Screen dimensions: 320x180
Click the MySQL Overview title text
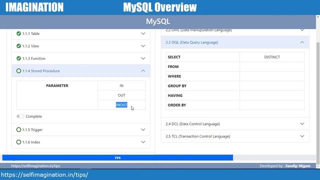click(x=160, y=7)
